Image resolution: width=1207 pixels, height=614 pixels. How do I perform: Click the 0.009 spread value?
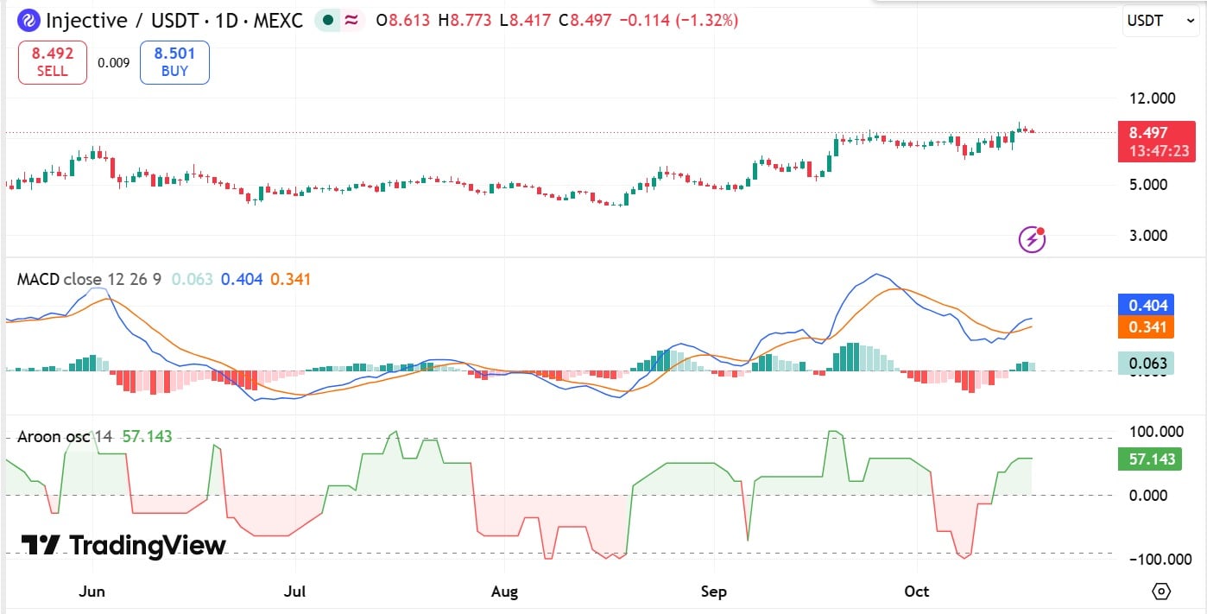click(114, 62)
